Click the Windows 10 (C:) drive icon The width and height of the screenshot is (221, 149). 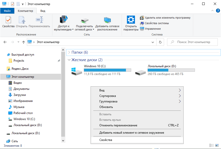tap(76, 71)
